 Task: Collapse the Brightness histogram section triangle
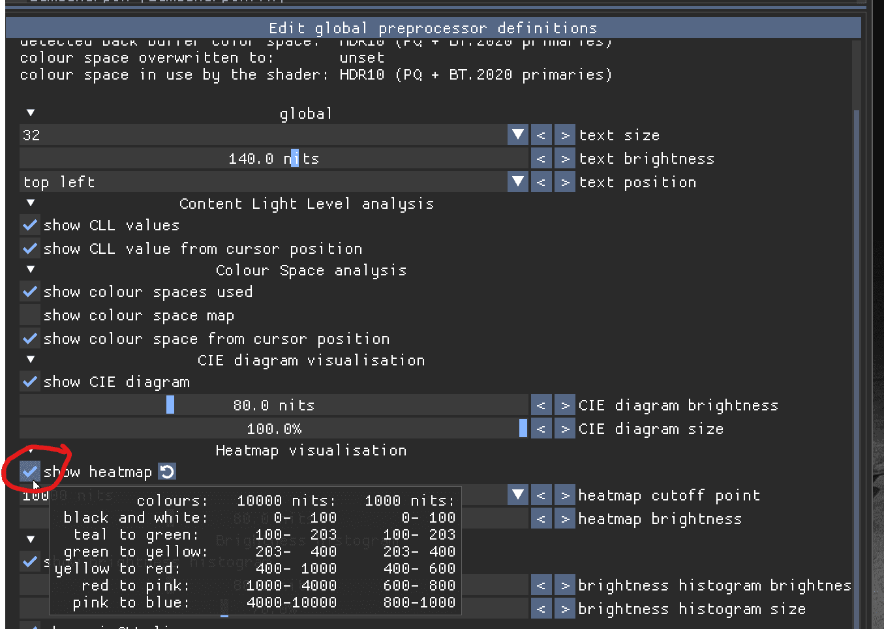[x=31, y=540]
